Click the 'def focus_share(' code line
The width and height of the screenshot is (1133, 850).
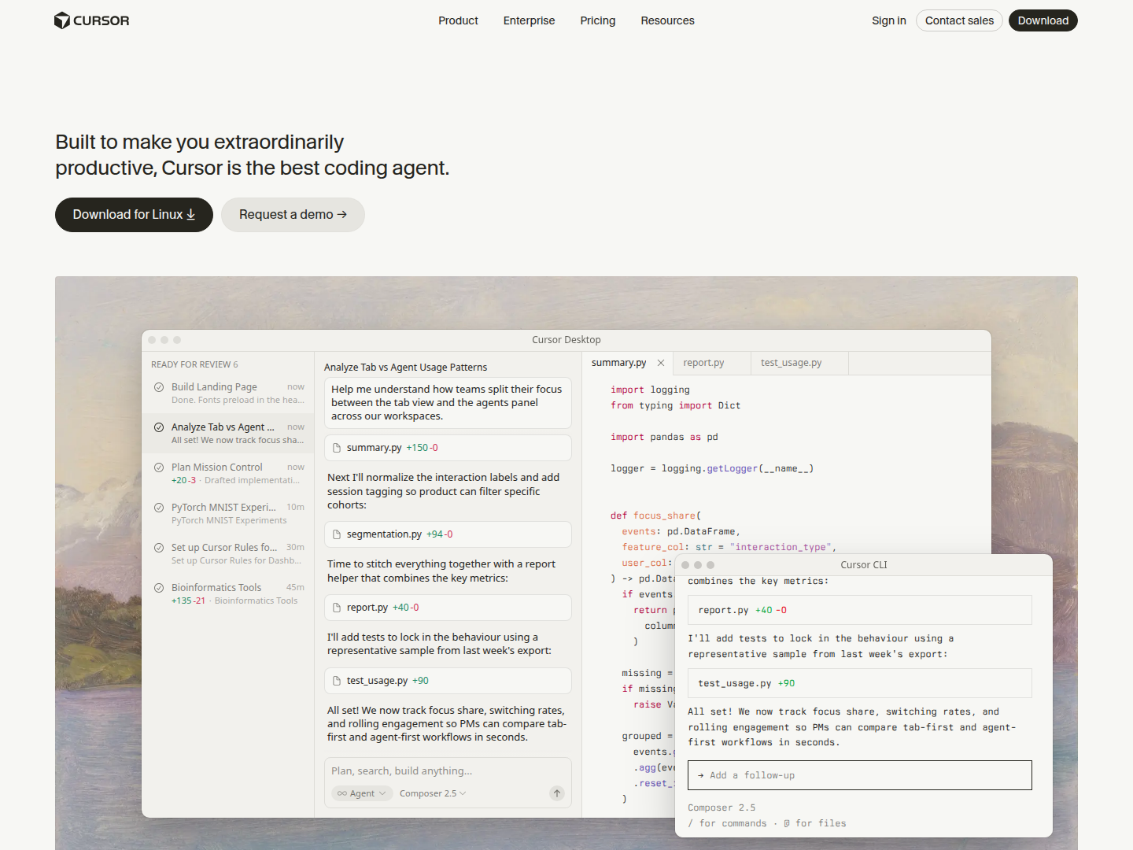pos(655,516)
